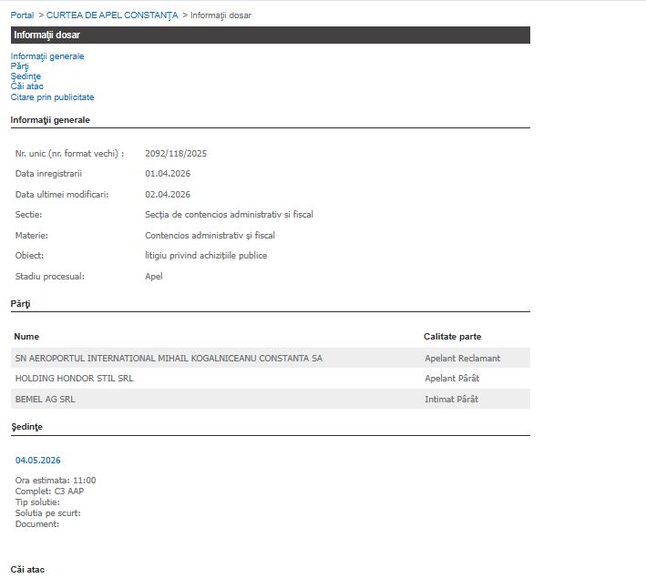
Task: Go to Şedinţe using top navigation link
Action: (26, 76)
